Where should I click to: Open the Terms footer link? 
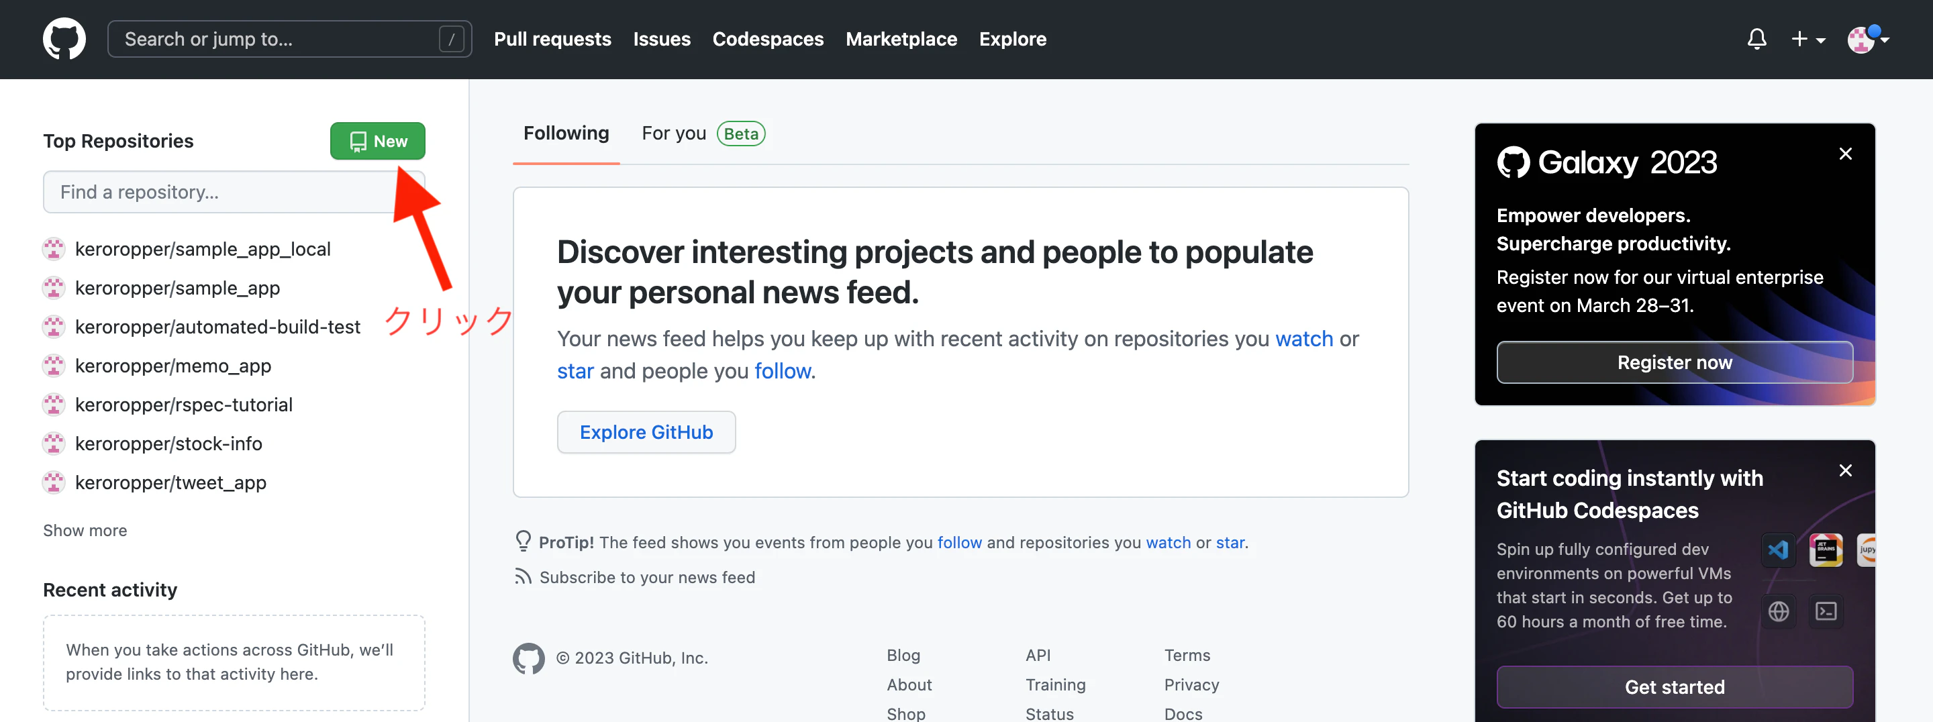click(1187, 655)
